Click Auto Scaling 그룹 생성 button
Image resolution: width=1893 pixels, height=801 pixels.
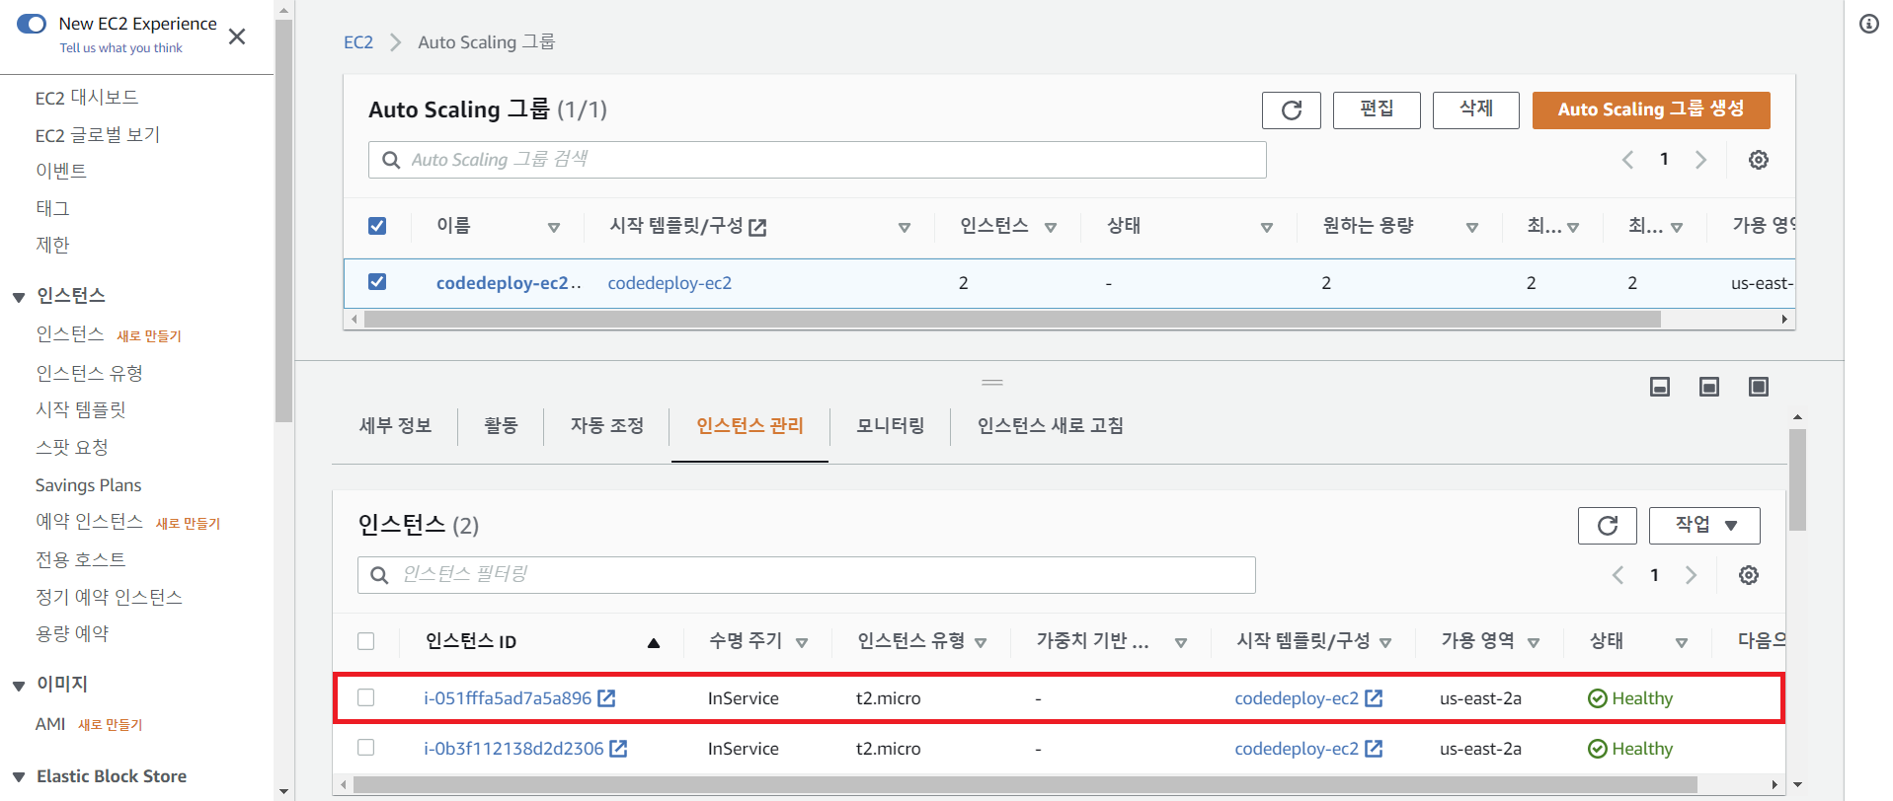1651,110
